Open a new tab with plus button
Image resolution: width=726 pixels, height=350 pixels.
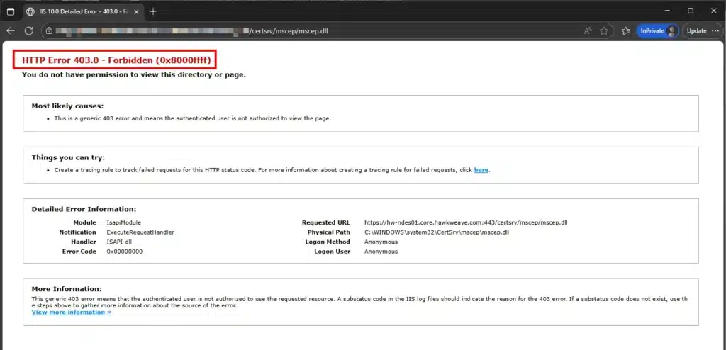point(153,11)
